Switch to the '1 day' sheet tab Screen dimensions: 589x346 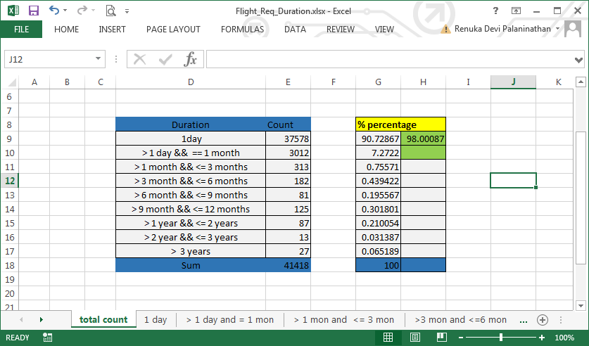pyautogui.click(x=156, y=319)
